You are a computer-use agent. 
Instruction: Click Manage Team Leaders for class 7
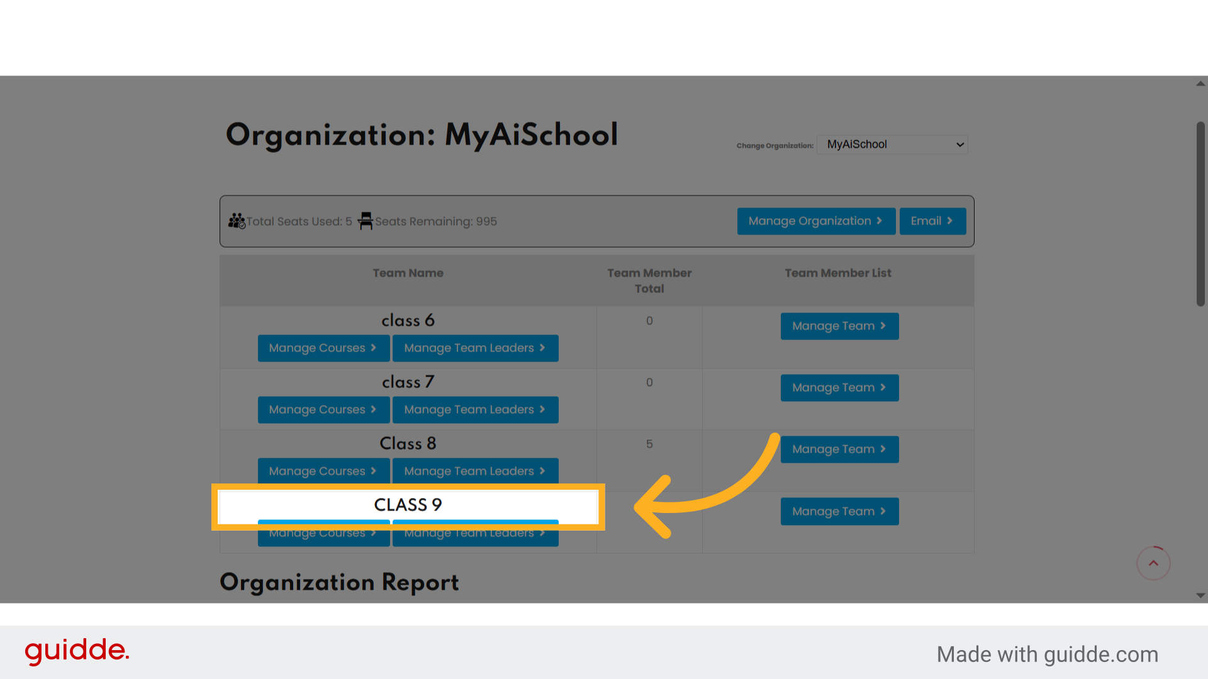475,409
